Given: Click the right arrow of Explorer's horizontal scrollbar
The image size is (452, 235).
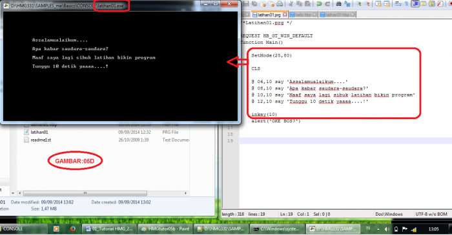Looking at the screenshot, I should click(186, 193).
